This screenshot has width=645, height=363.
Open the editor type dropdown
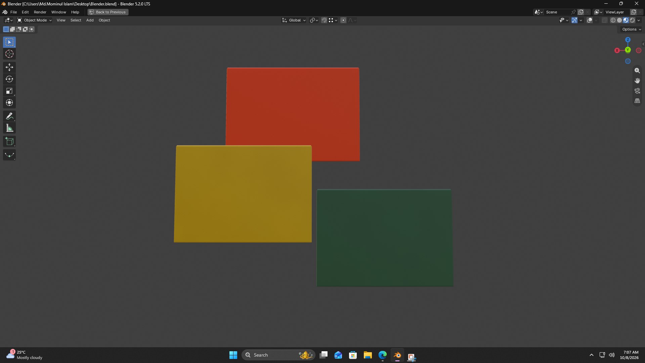[8, 20]
